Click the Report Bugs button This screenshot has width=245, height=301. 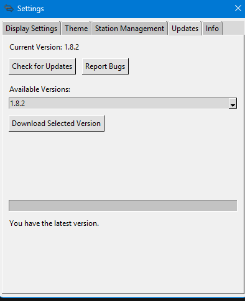(105, 66)
